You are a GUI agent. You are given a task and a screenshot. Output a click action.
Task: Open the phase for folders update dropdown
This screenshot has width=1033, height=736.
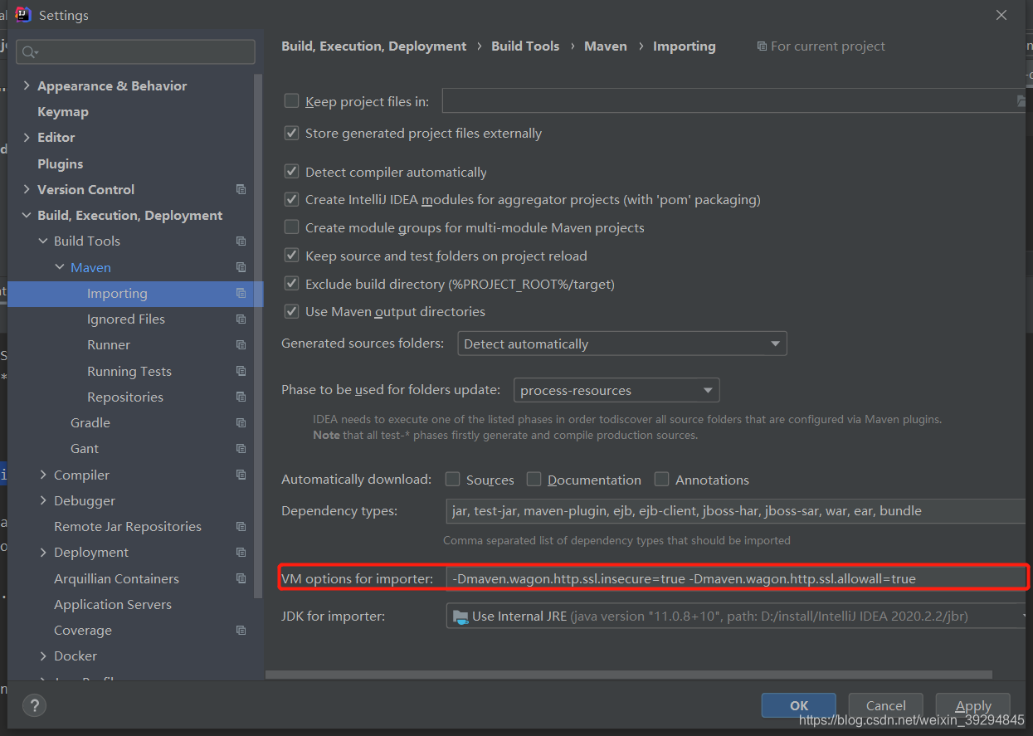coord(707,390)
